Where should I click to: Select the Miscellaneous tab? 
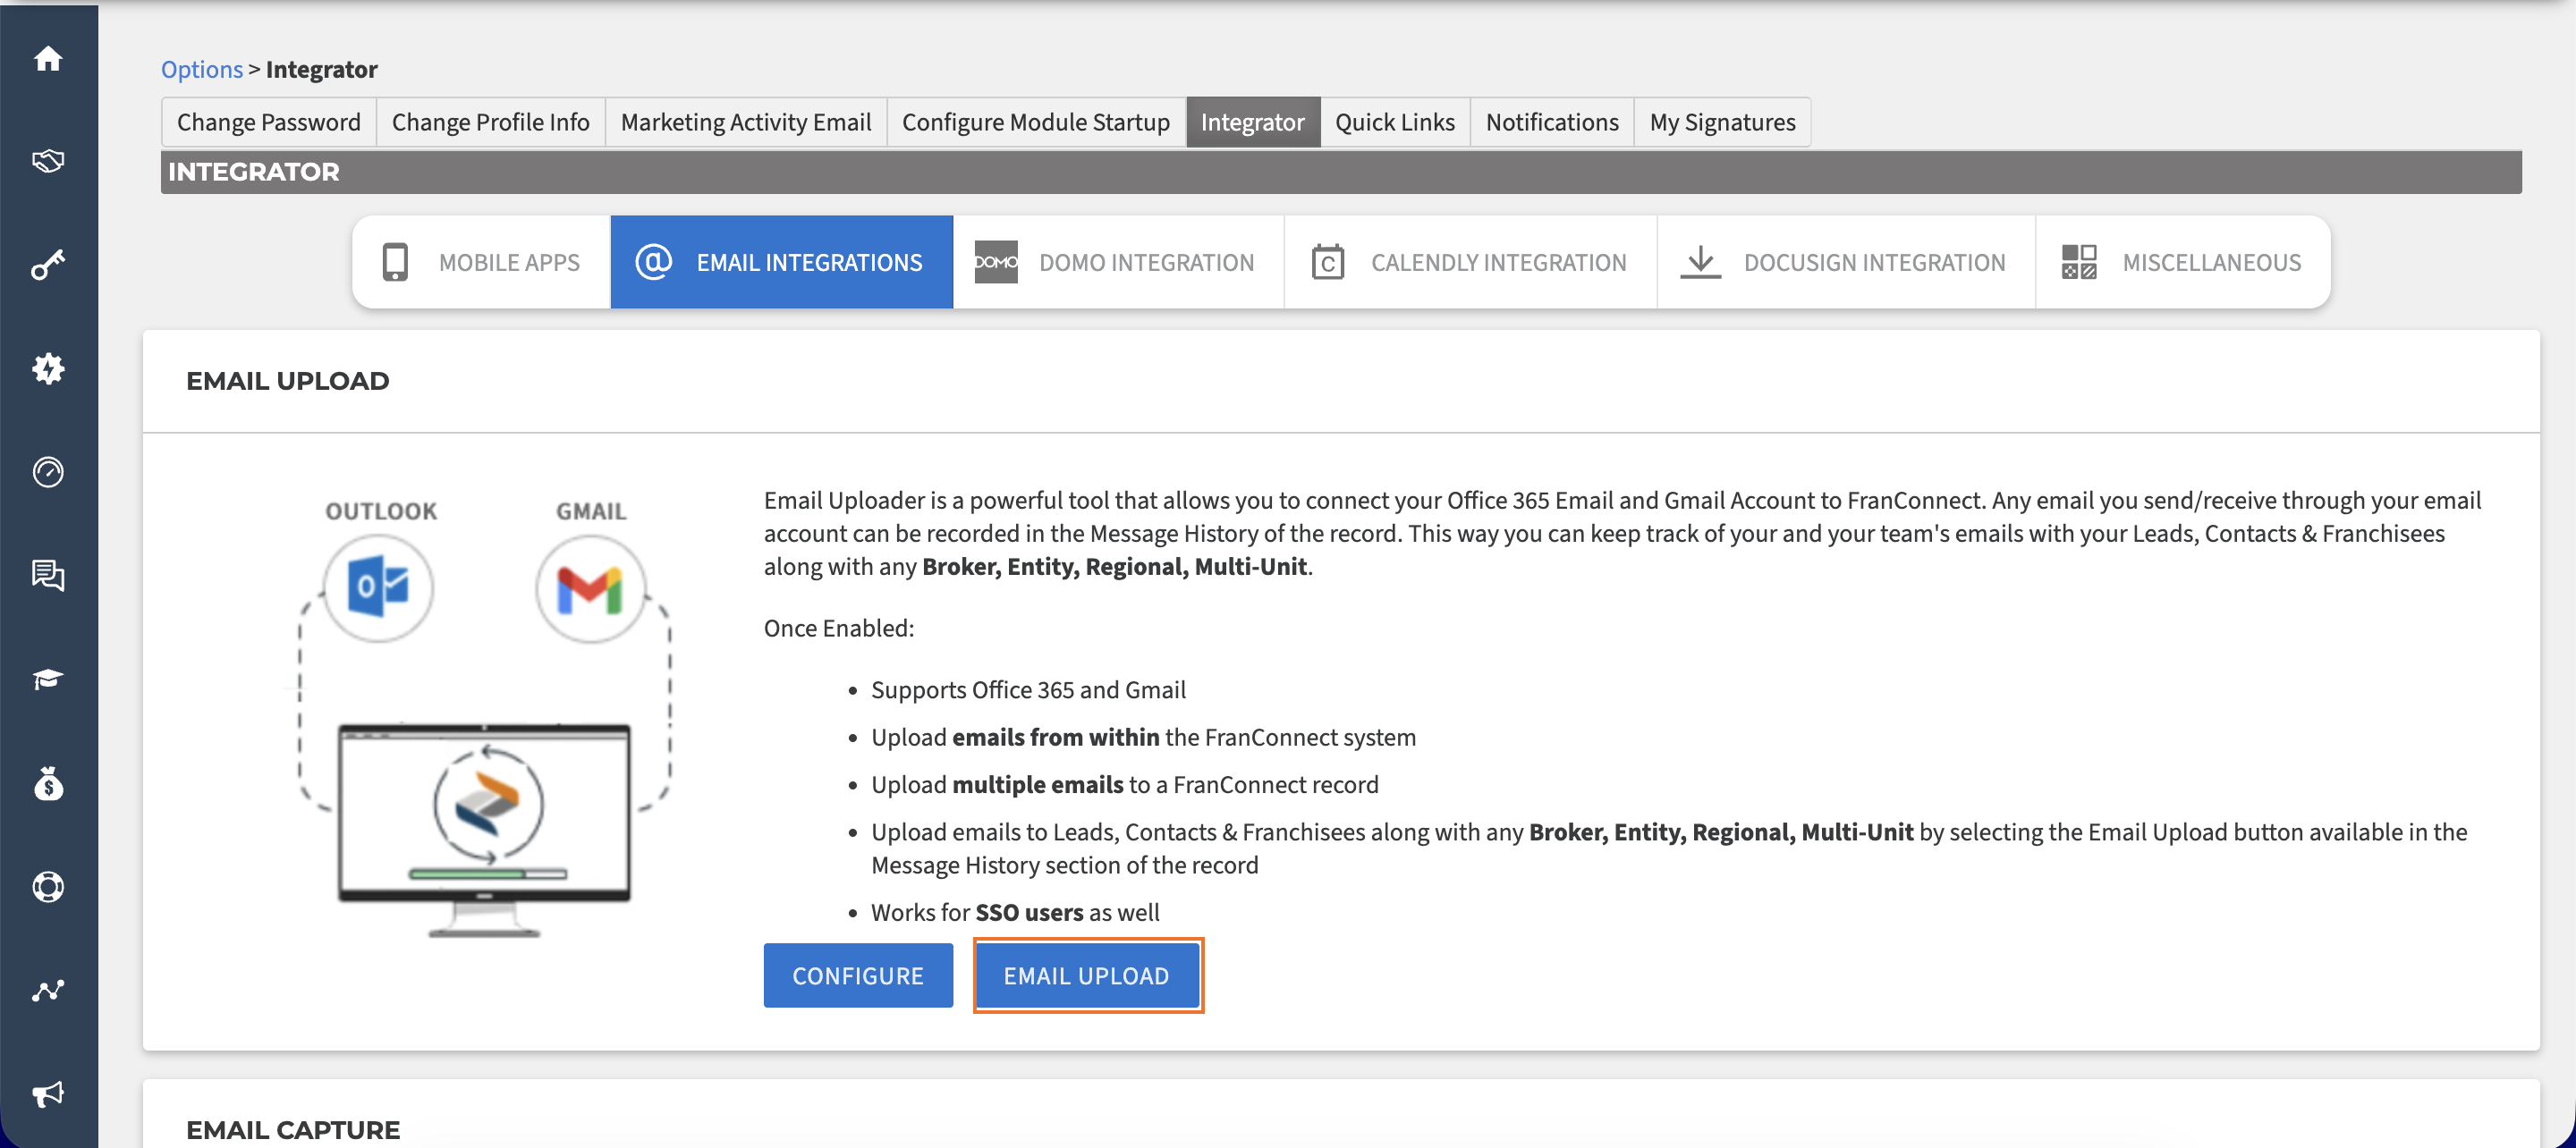pos(2183,262)
